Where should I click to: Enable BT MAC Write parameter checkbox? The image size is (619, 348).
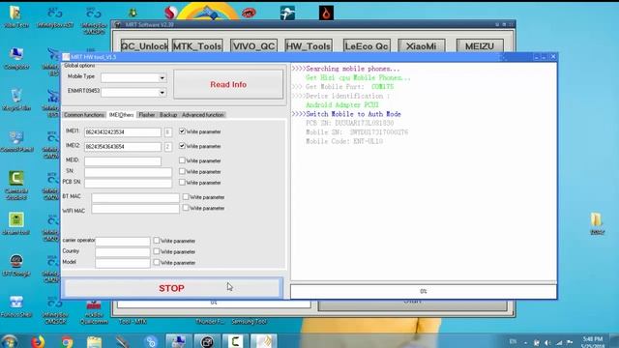pos(186,196)
